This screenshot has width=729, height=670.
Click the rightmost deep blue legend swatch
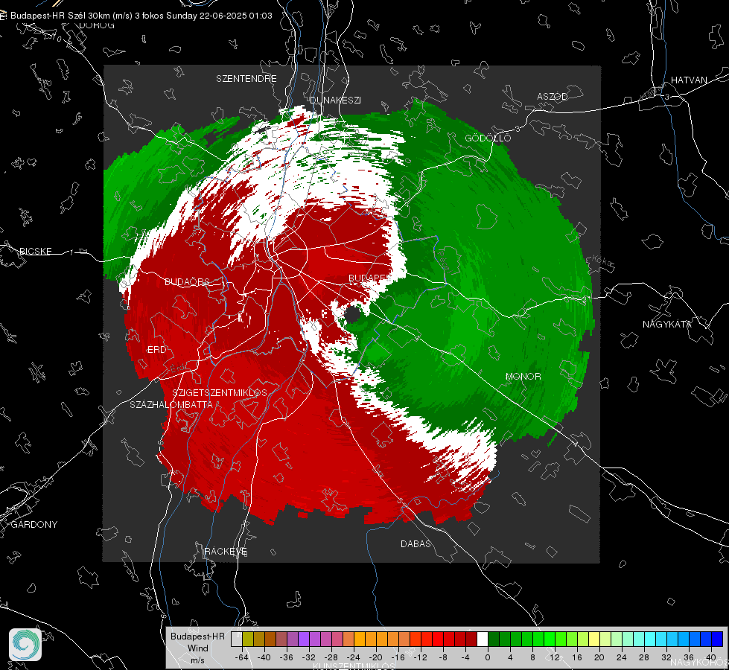pyautogui.click(x=717, y=639)
